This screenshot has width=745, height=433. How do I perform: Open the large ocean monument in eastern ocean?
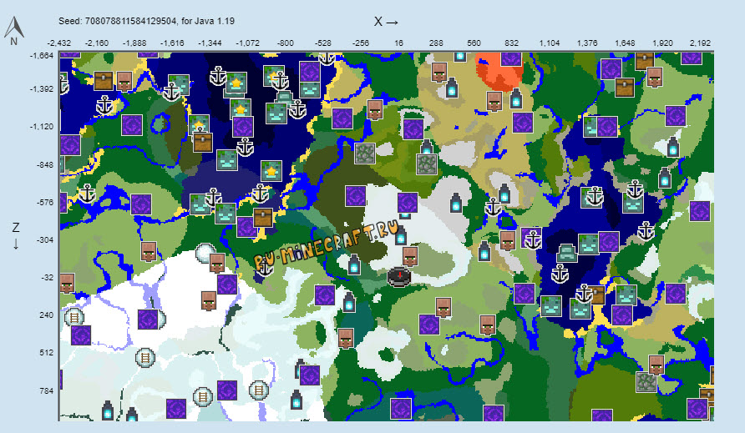tap(566, 253)
